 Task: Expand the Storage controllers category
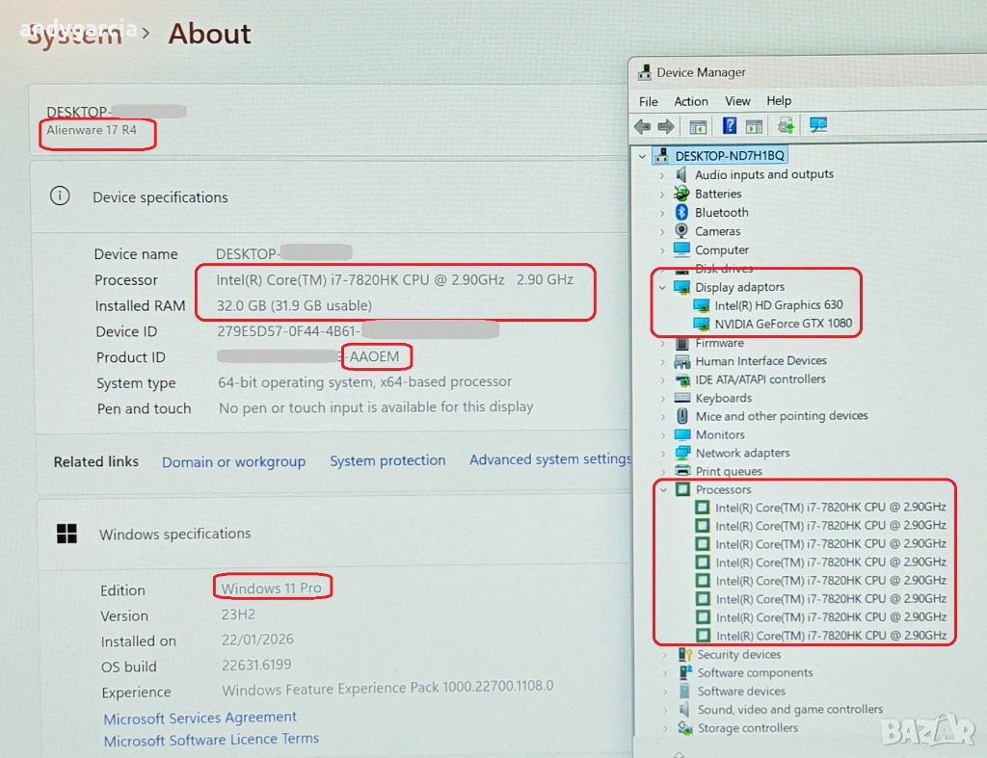tap(664, 729)
